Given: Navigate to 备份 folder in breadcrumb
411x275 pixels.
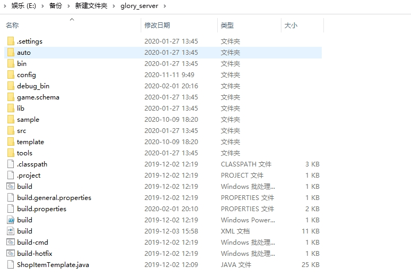Looking at the screenshot, I should [x=56, y=6].
